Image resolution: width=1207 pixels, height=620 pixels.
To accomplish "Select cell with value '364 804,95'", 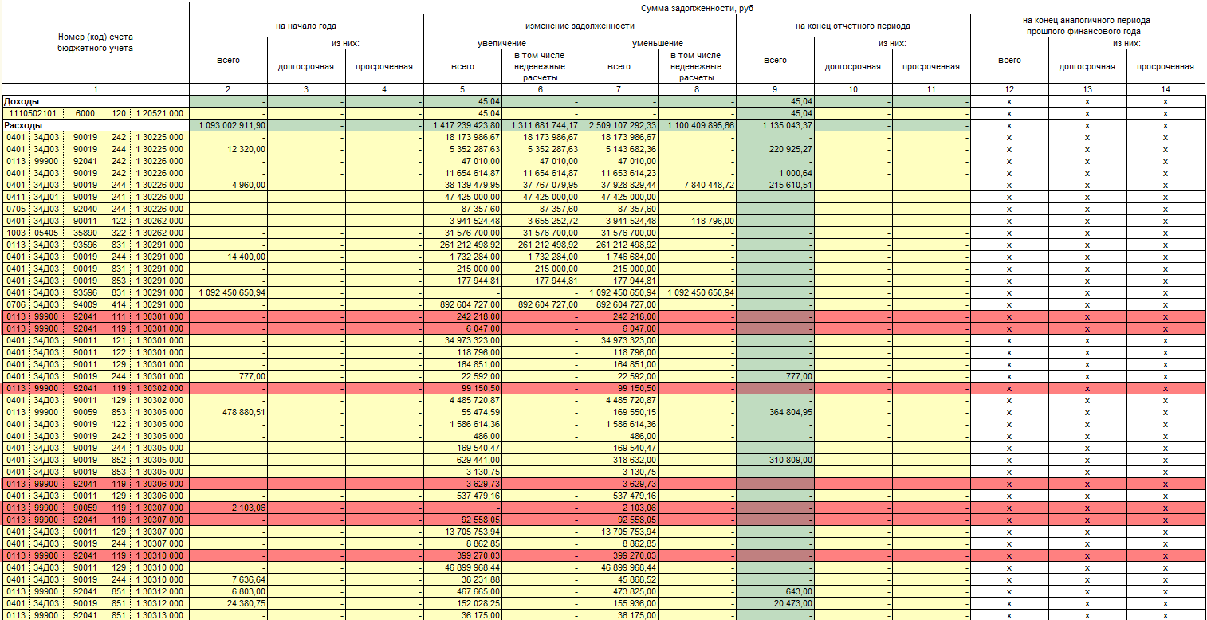I will tap(775, 412).
